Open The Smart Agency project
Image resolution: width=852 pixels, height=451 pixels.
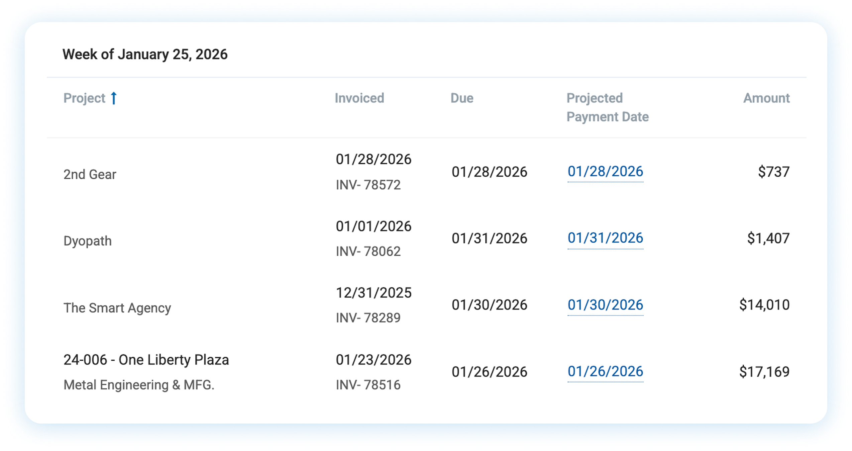(x=117, y=308)
